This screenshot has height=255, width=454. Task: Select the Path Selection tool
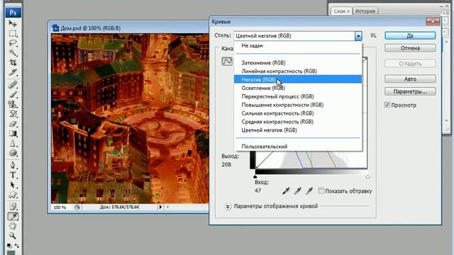click(x=13, y=185)
